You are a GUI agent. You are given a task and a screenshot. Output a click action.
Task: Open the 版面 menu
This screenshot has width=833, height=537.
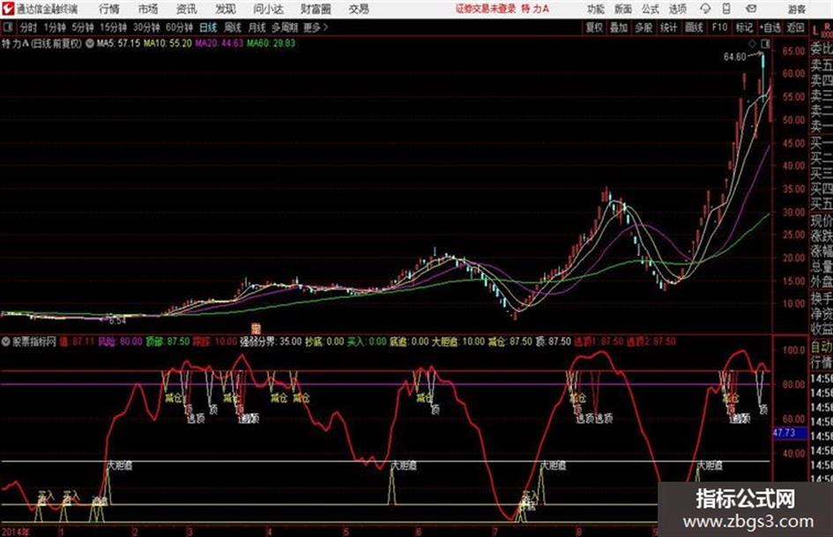click(623, 9)
